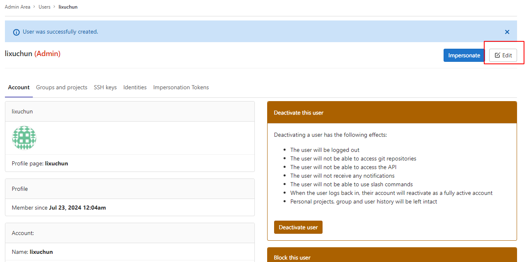Select the Account tab

pos(19,87)
